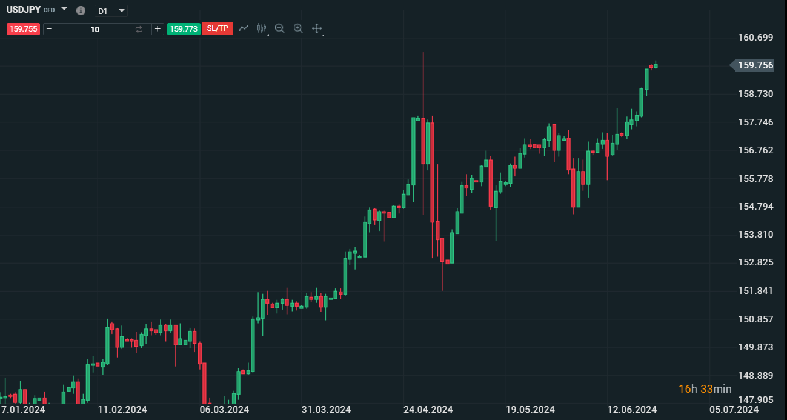The image size is (787, 420).
Task: Open the indicators line chart icon
Action: 244,28
